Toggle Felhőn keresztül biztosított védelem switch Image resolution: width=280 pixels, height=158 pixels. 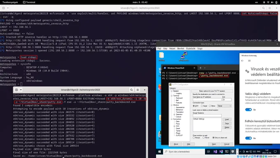tap(248, 138)
